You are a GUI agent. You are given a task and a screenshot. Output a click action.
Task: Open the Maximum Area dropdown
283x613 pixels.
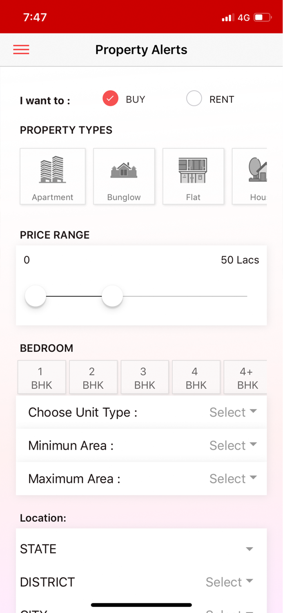click(x=233, y=478)
